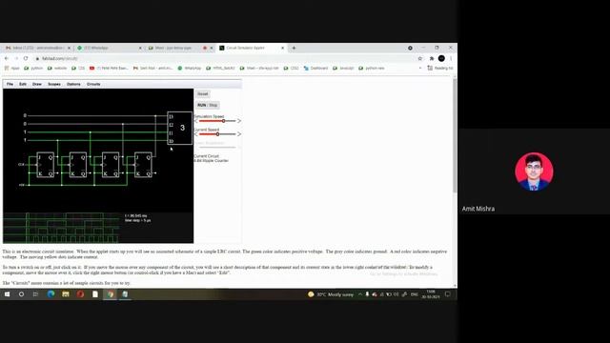Open the browser extensions puzzle icon
610x343 pixels.
[432, 58]
